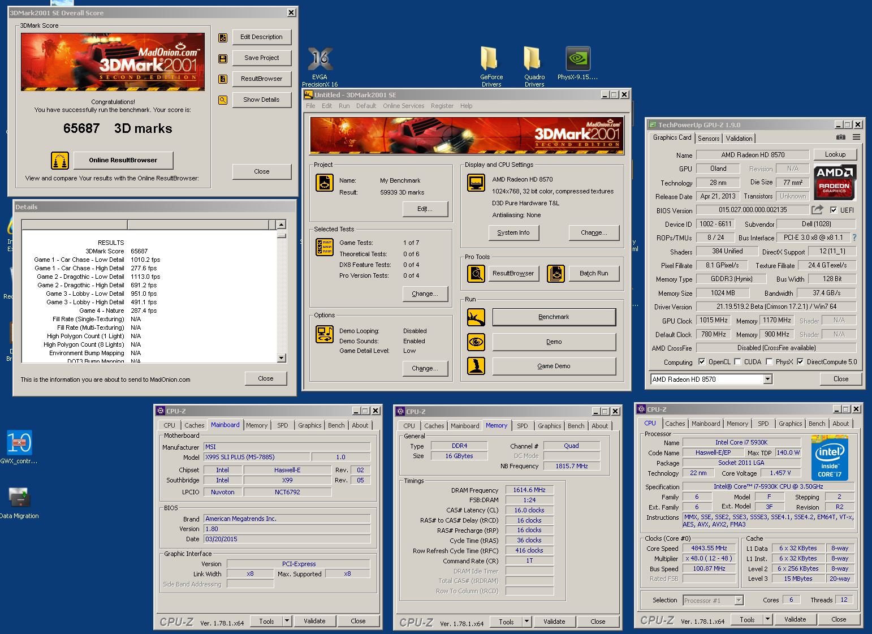Click Change button under Selected Tests
Screen dimensions: 872x634
coord(425,294)
